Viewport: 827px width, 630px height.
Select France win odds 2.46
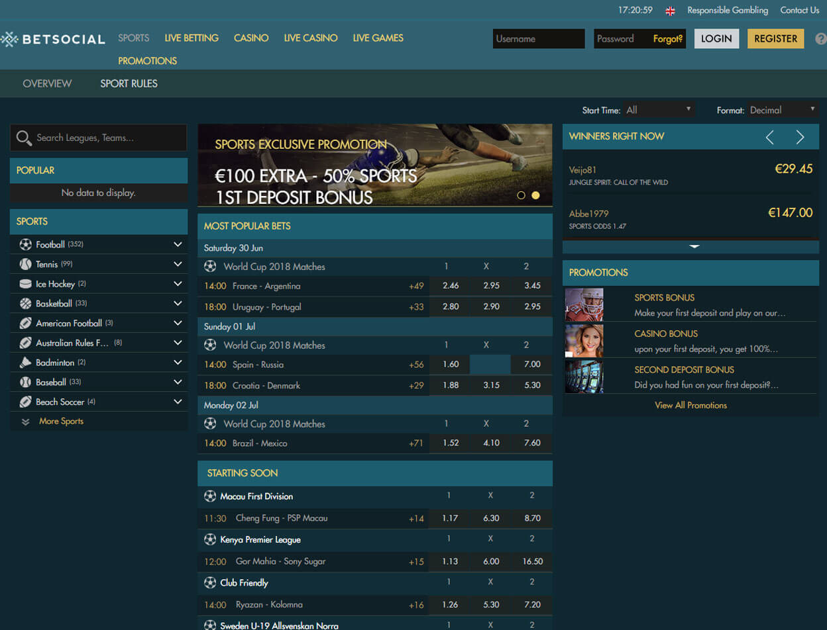click(x=450, y=286)
